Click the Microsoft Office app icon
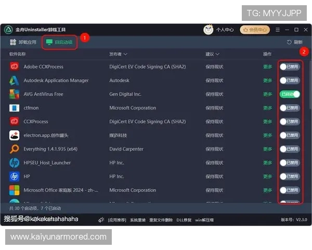 pos(15,190)
